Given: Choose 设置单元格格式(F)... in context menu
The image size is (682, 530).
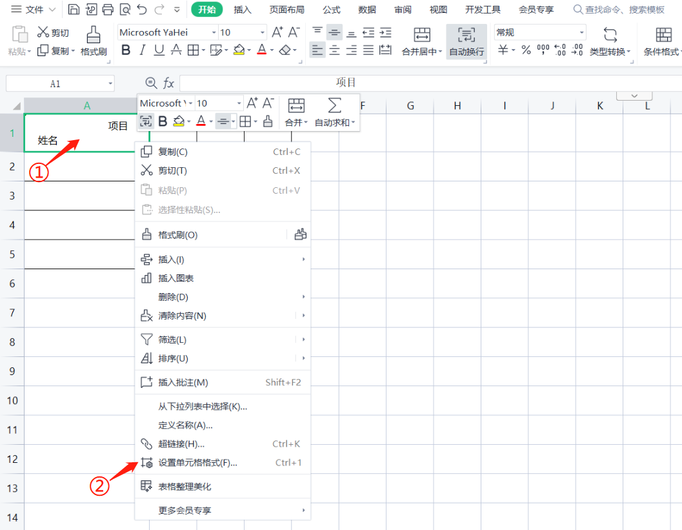Looking at the screenshot, I should coord(223,463).
